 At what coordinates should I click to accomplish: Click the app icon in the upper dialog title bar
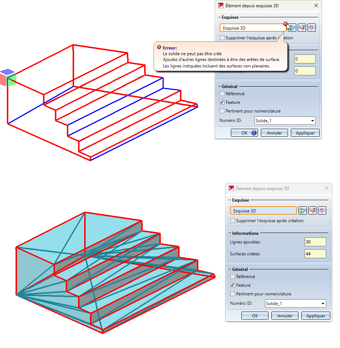(x=221, y=5)
